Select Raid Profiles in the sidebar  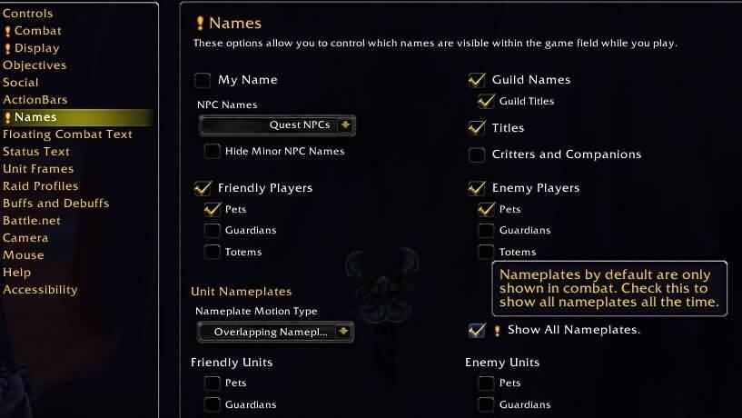(x=41, y=186)
